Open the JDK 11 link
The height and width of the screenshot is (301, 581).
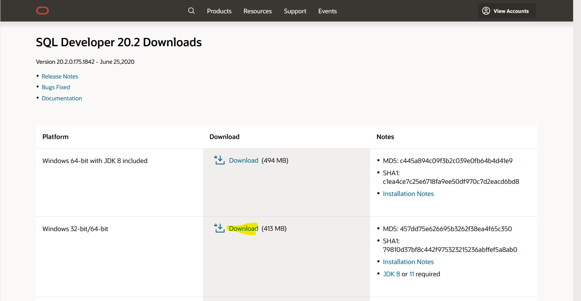(x=412, y=274)
